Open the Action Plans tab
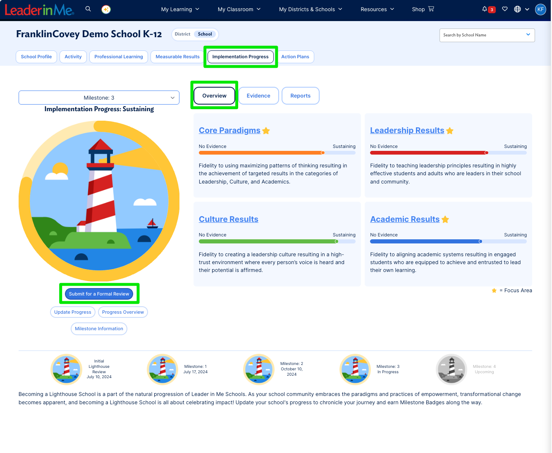This screenshot has width=552, height=453. click(x=295, y=57)
